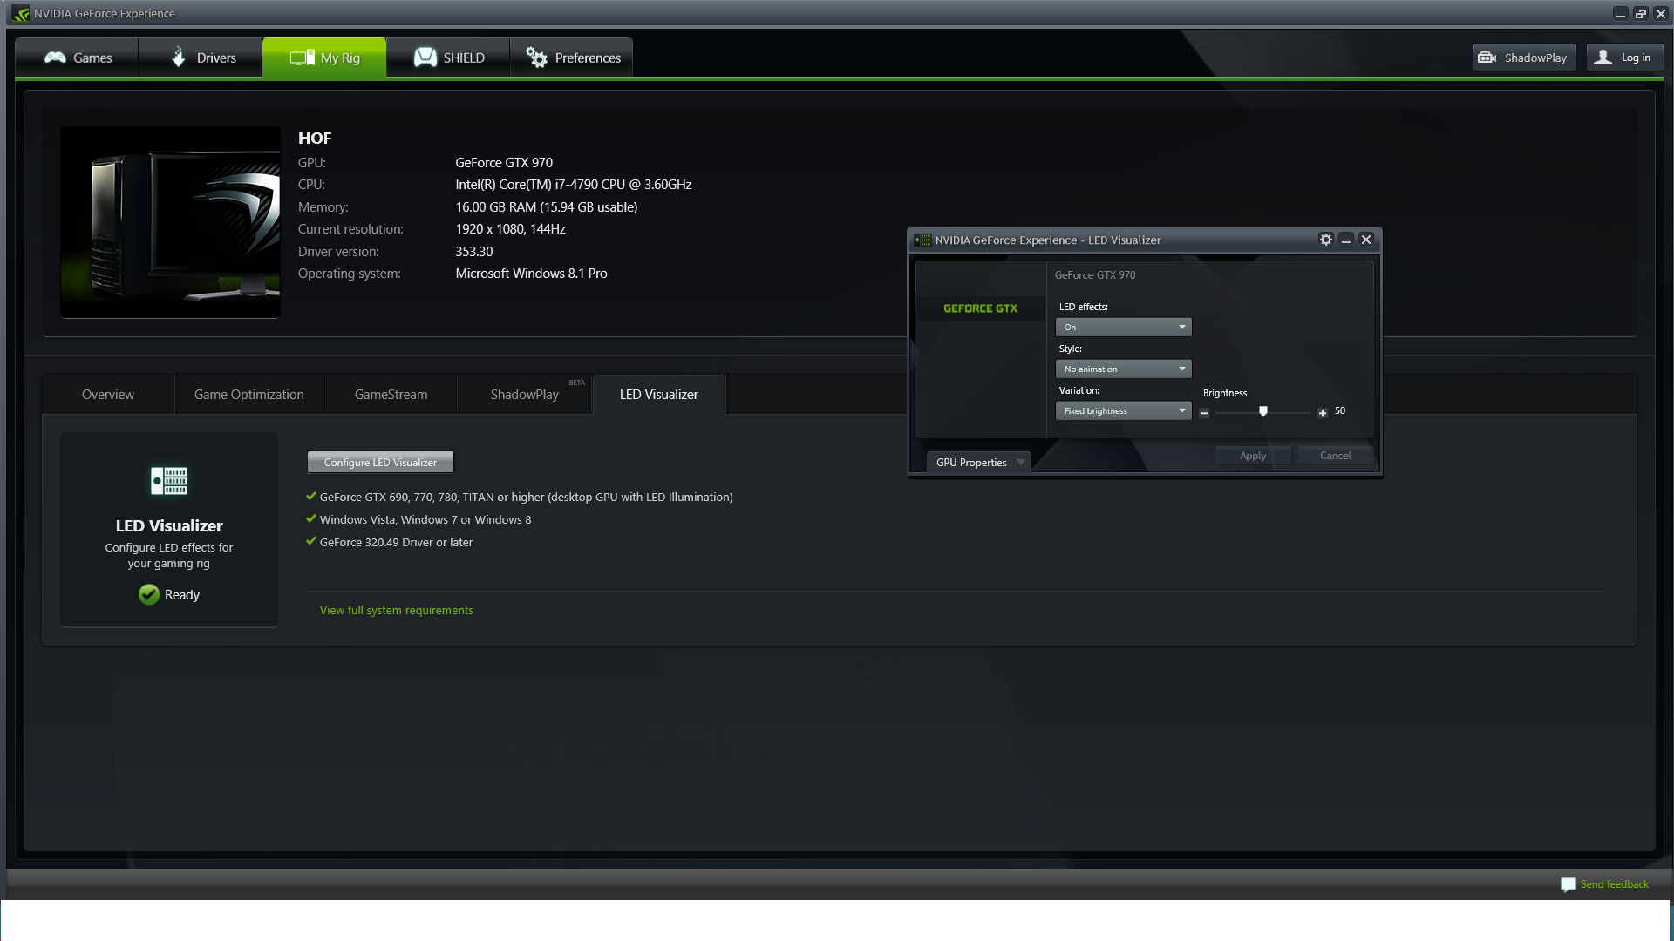Switch to the Game Optimization tab
Viewport: 1674px width, 941px height.
[x=248, y=395]
